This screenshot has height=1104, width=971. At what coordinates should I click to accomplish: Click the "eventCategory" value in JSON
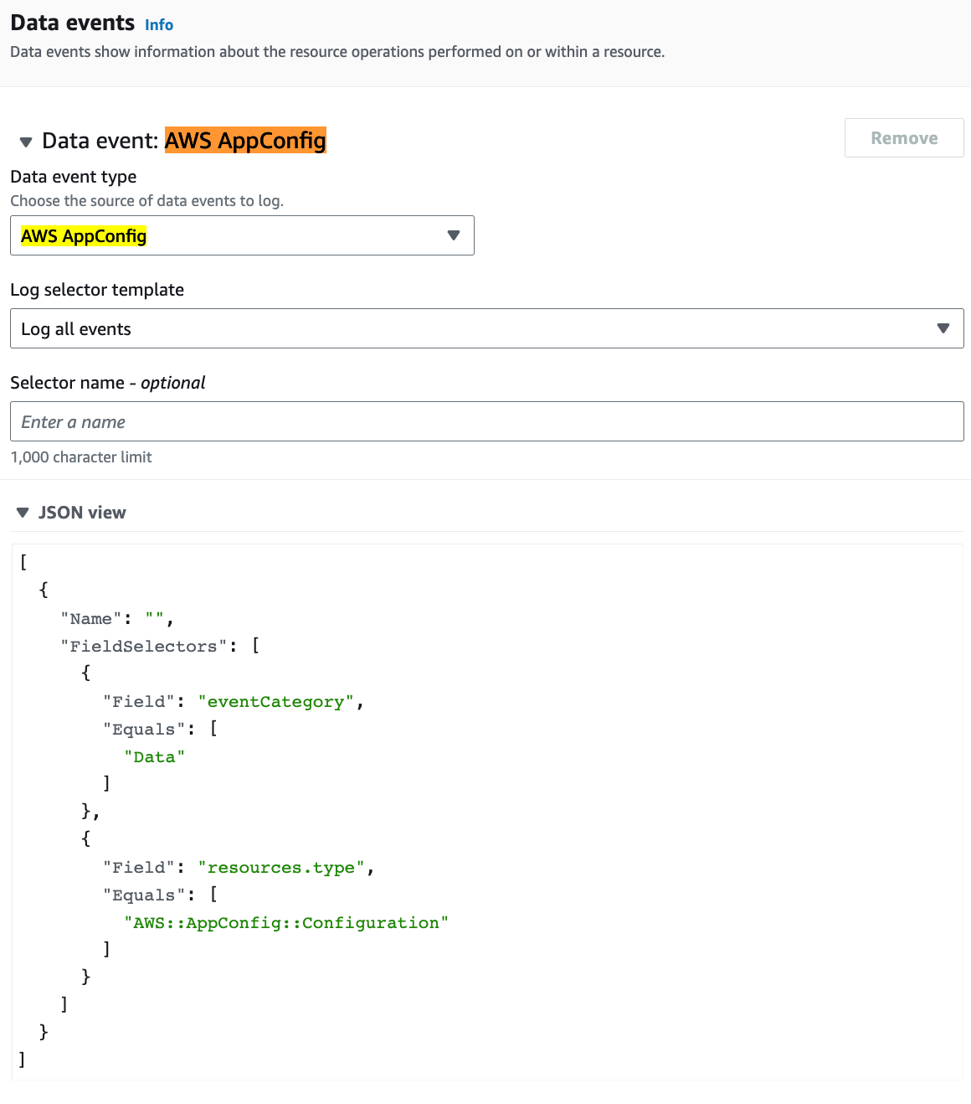point(275,702)
